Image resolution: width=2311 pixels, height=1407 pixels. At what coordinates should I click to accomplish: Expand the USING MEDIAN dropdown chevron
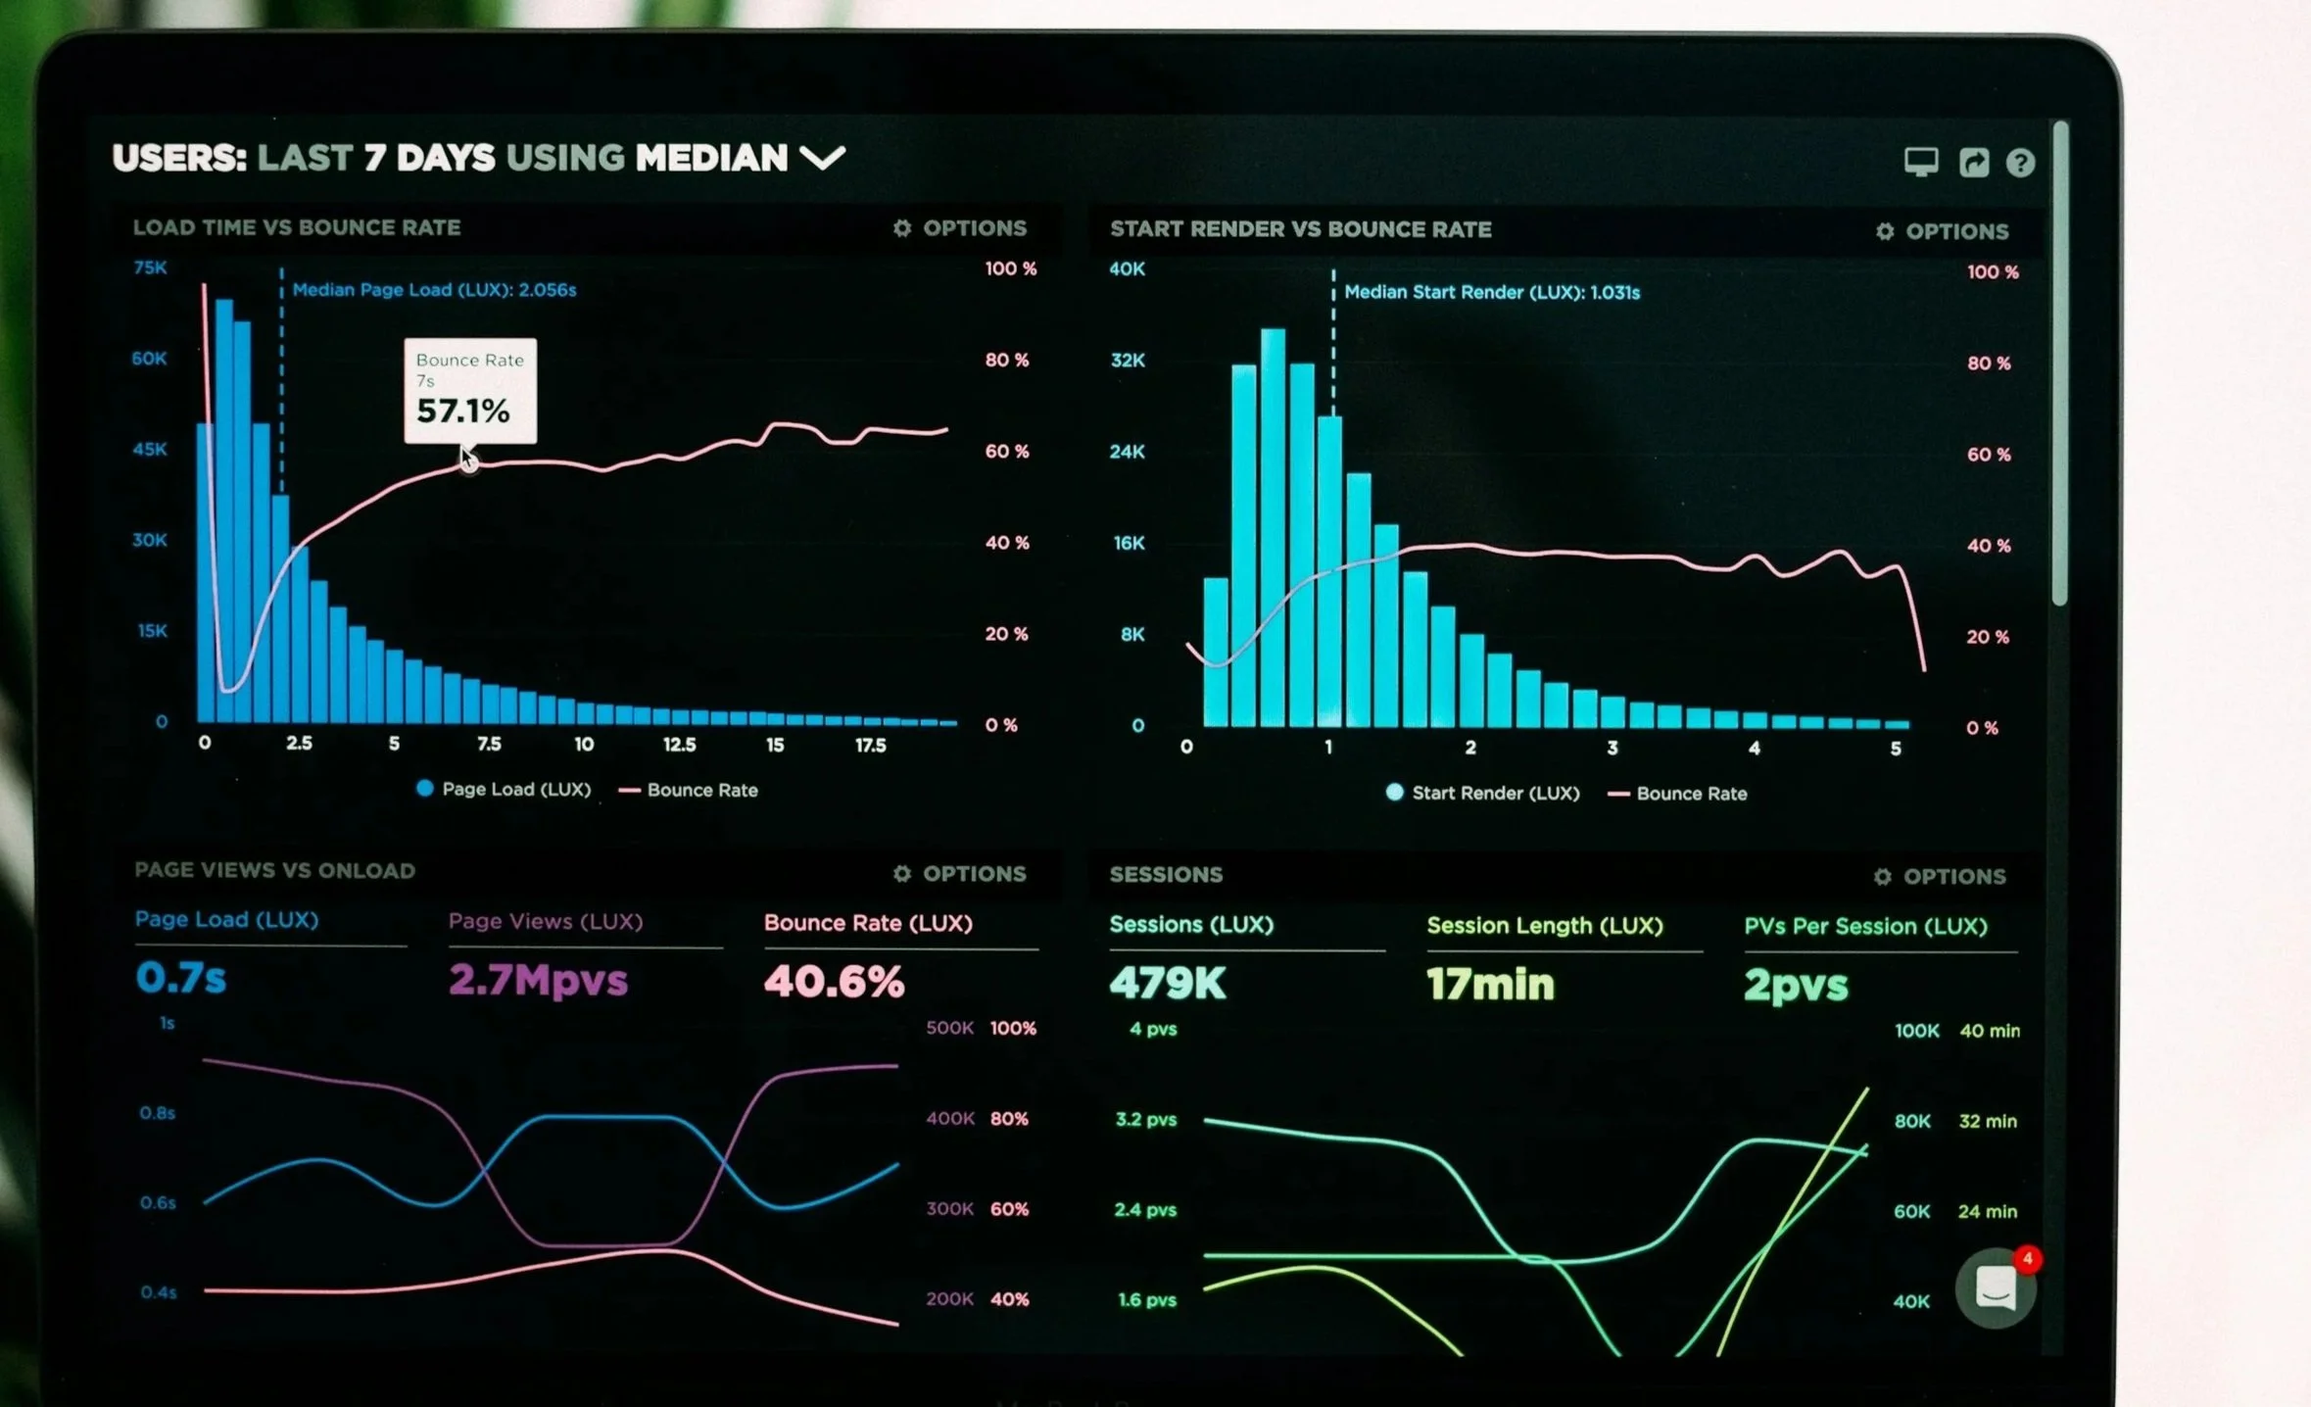(x=823, y=157)
